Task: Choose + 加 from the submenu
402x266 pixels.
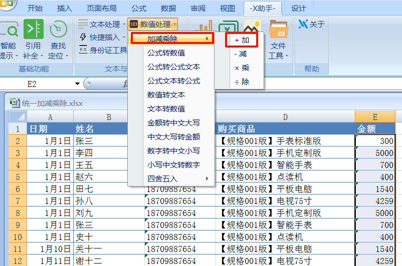Action: 242,40
